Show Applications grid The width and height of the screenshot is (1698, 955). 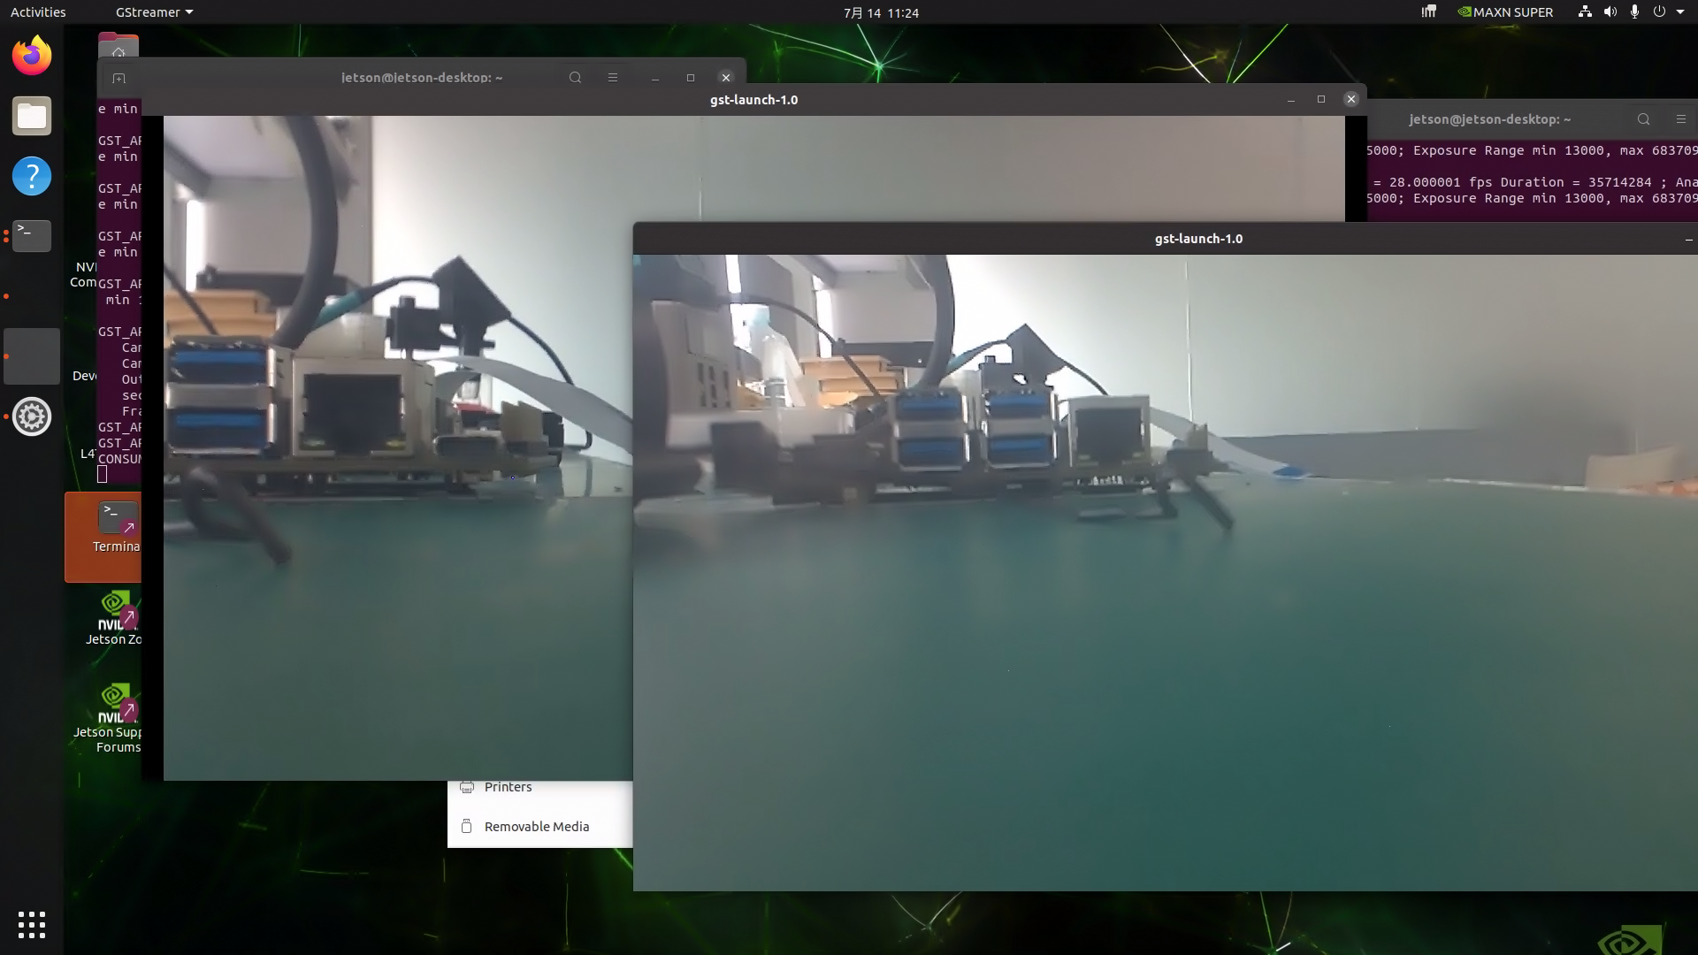coord(32,925)
